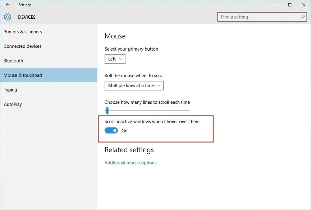The width and height of the screenshot is (311, 210).
Task: Select the On label beside the toggle
Action: pos(124,131)
